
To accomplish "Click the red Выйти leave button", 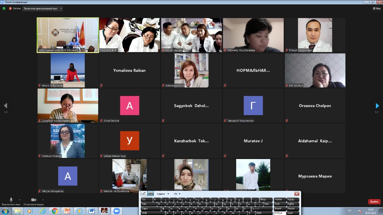I will pyautogui.click(x=374, y=202).
